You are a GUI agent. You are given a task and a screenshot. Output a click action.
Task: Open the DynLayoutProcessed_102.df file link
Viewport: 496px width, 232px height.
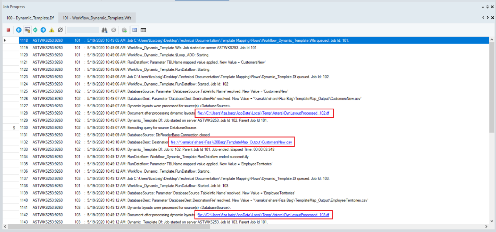click(263, 113)
